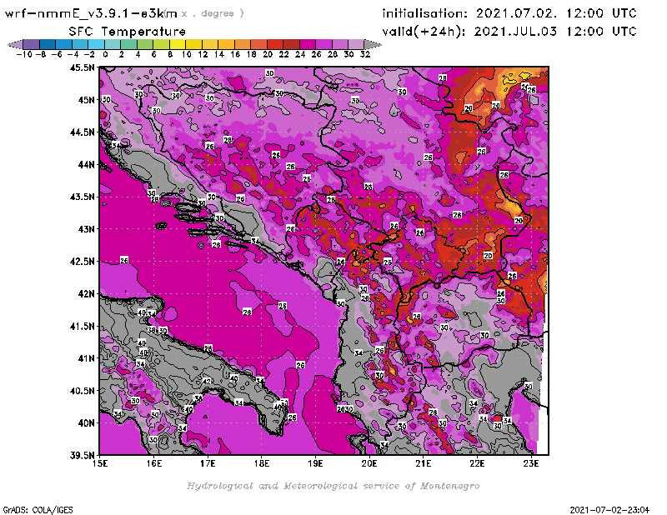This screenshot has width=667, height=515.
Task: Select the valid(+24h) 2021.JUL.03 12:00 UTC line
Action: click(509, 32)
